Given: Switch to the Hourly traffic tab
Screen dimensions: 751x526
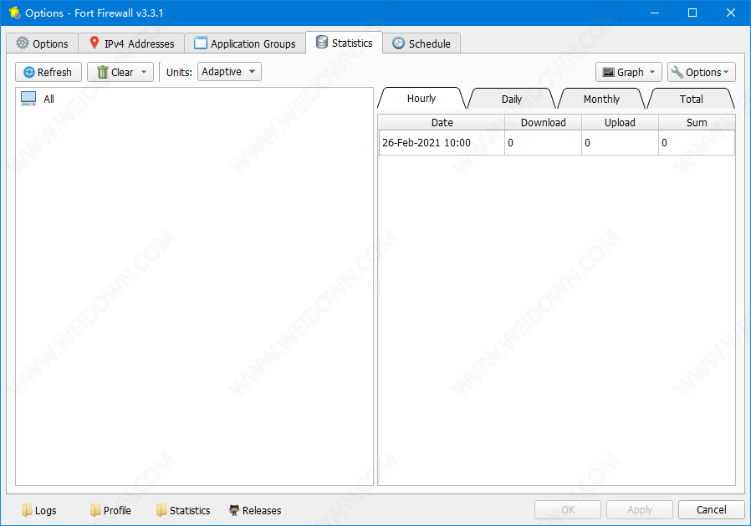Looking at the screenshot, I should (421, 98).
